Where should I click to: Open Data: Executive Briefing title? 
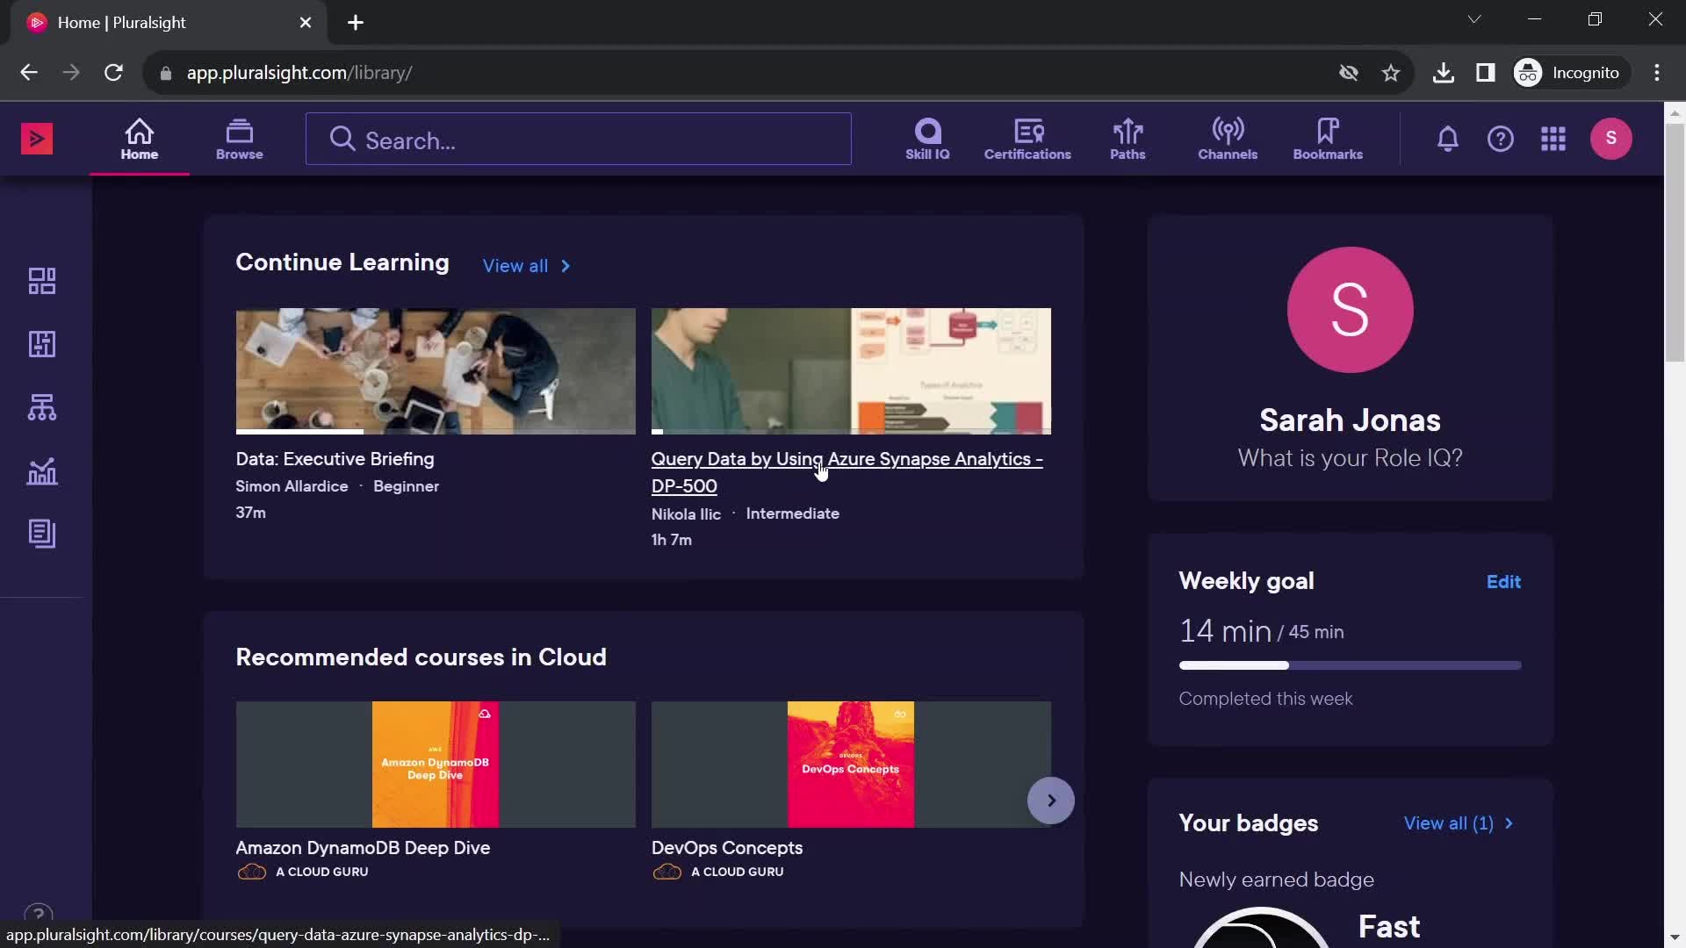click(335, 459)
